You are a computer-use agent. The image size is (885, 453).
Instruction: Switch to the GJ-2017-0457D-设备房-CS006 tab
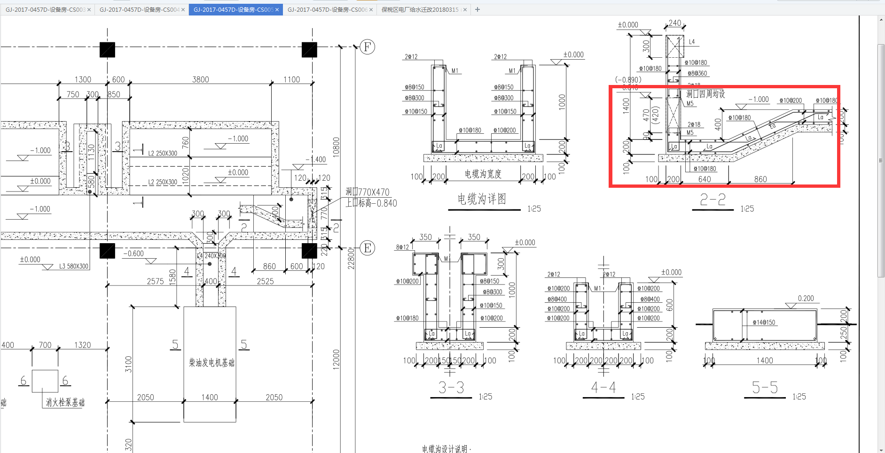coord(328,9)
